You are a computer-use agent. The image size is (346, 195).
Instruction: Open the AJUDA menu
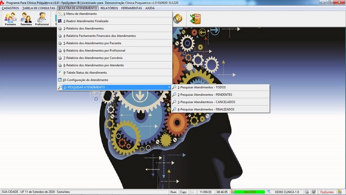[x=150, y=8]
